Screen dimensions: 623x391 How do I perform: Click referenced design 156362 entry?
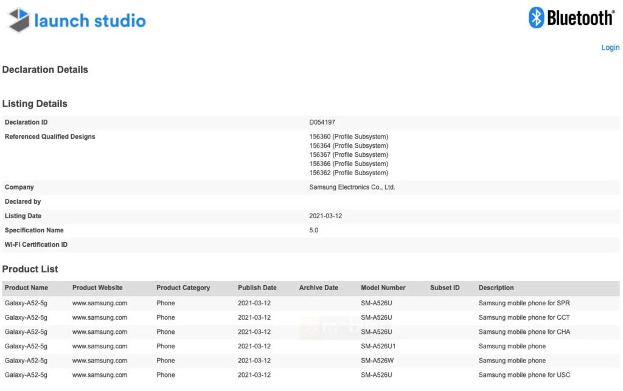click(x=349, y=173)
